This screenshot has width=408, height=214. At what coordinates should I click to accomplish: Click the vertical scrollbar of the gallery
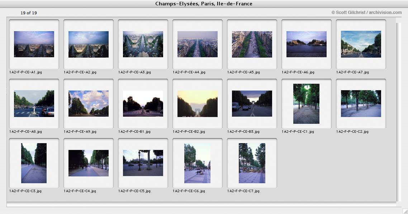click(399, 112)
